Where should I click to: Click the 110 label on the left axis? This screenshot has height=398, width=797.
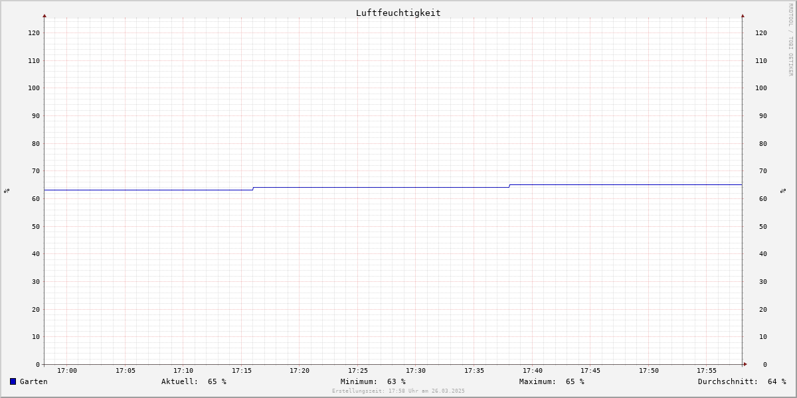click(34, 61)
